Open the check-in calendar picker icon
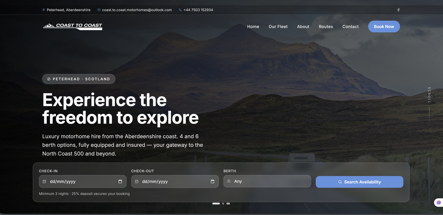This screenshot has width=443, height=215. 120,182
